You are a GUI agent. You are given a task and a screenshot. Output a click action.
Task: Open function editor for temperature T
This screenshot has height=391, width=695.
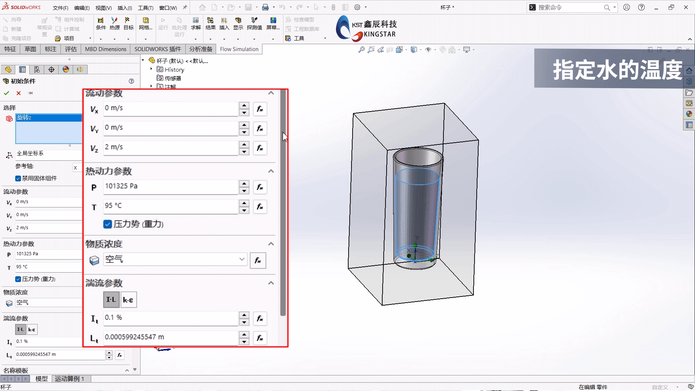click(x=260, y=207)
